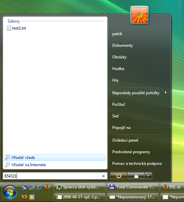Launch Firefox from Quick Launch top row
This screenshot has width=184, height=202.
(47, 187)
